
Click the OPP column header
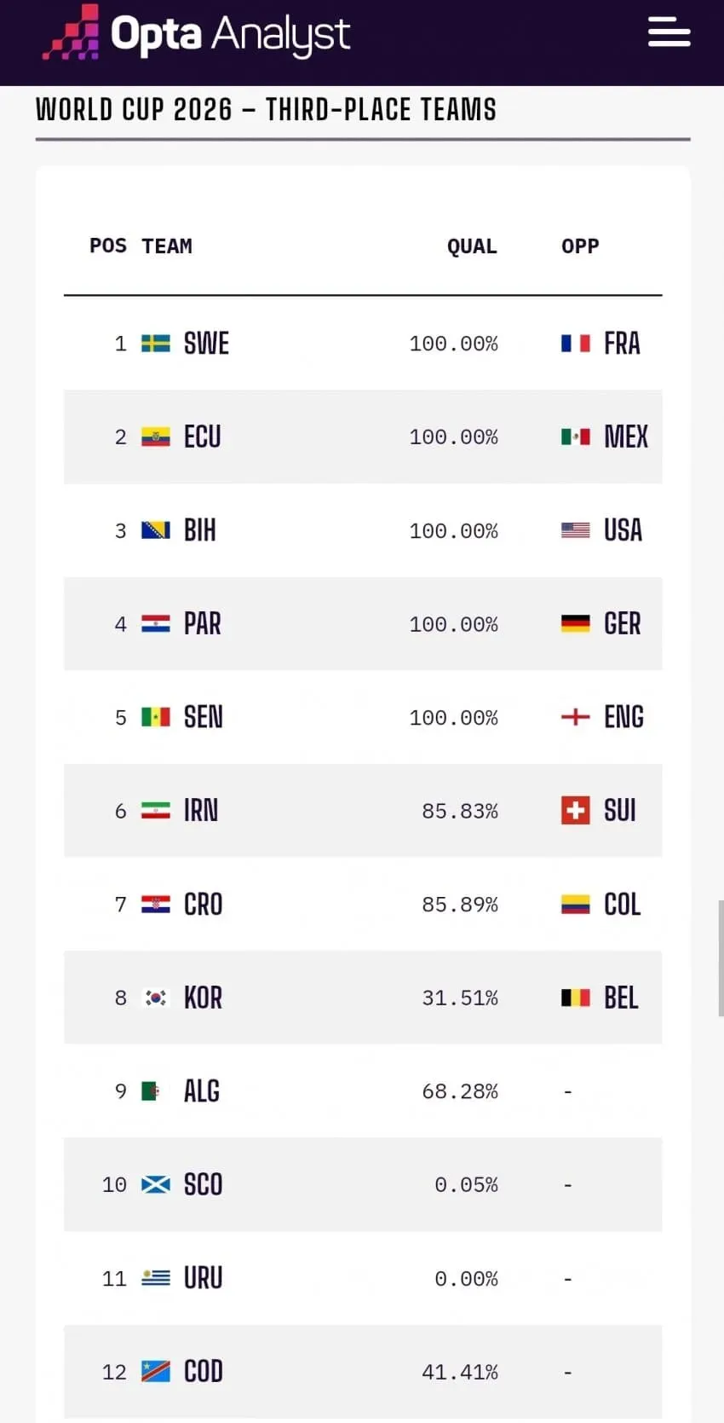click(580, 246)
